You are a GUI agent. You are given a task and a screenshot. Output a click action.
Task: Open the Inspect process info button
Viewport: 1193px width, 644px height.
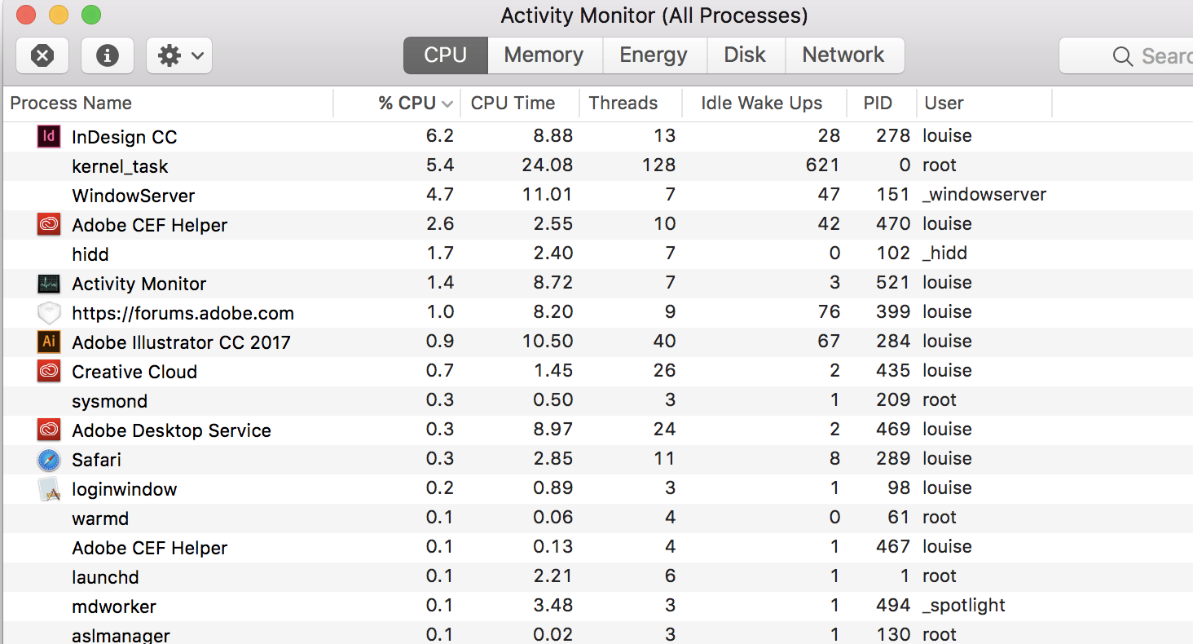pos(108,55)
